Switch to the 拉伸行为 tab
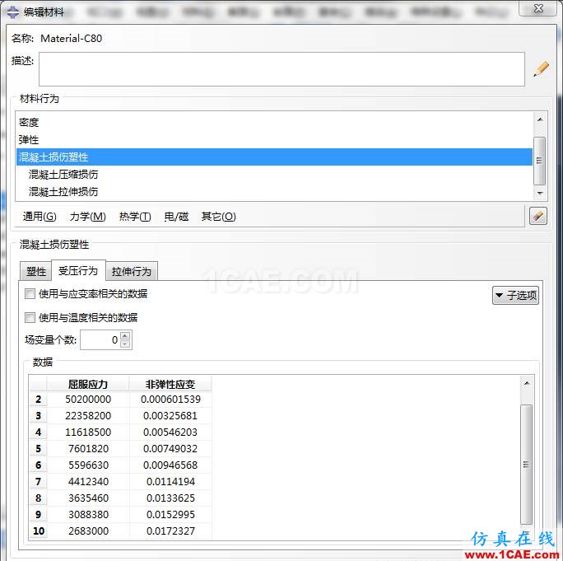Image resolution: width=563 pixels, height=561 pixels. point(132,271)
